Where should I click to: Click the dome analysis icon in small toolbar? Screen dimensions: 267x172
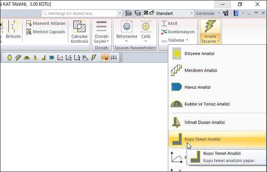click(27, 58)
